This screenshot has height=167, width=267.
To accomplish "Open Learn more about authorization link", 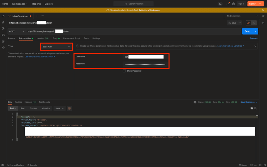I will tap(40, 56).
